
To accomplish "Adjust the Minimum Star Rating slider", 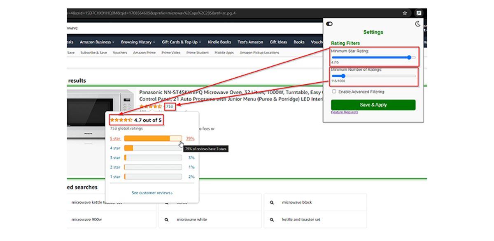I will click(373, 58).
